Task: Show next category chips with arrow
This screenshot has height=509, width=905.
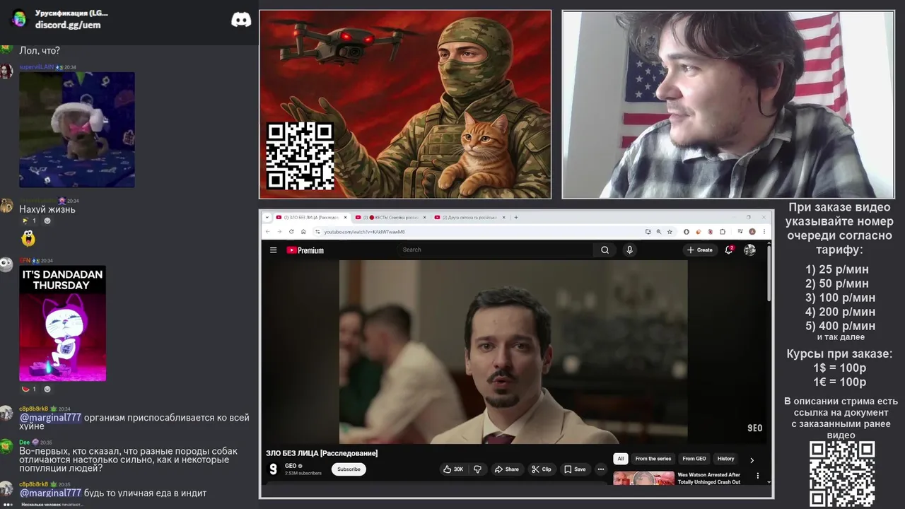Action: tap(752, 460)
